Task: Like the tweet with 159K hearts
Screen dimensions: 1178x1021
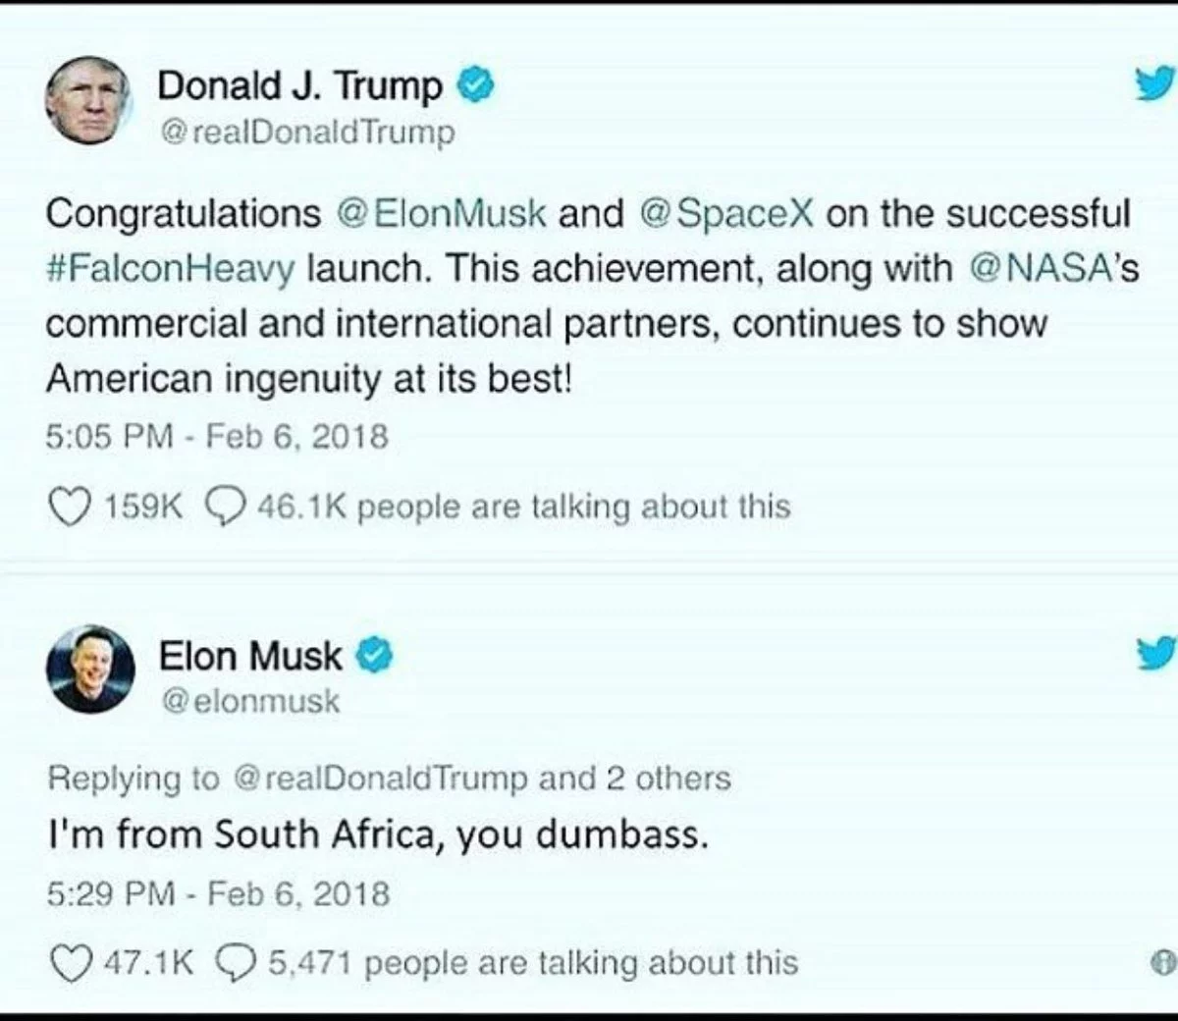Action: (x=68, y=507)
